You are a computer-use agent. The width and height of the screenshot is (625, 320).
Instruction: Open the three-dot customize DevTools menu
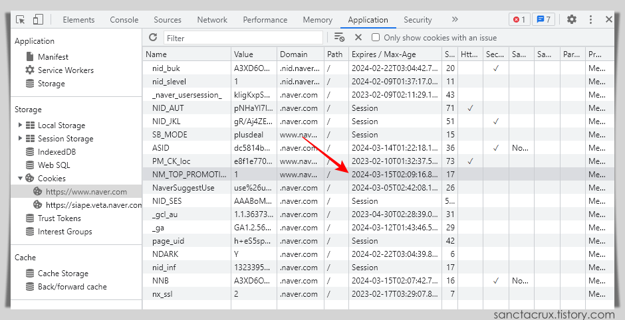(x=590, y=19)
